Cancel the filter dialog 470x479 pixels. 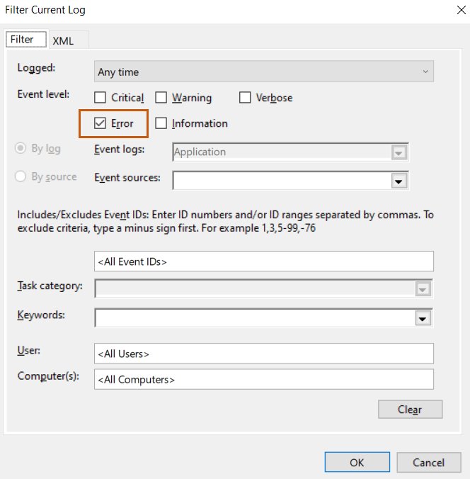pos(428,463)
